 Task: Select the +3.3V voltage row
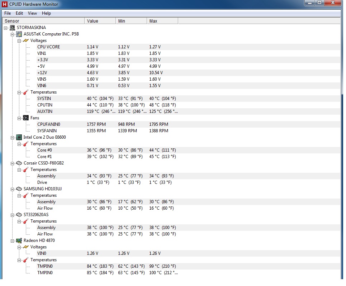coord(189,60)
